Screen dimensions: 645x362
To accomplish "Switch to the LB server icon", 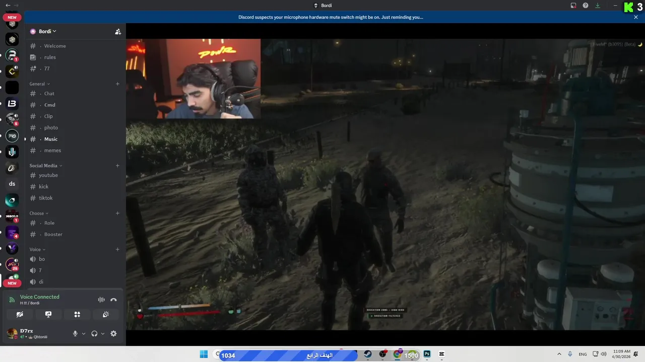I will (x=12, y=104).
